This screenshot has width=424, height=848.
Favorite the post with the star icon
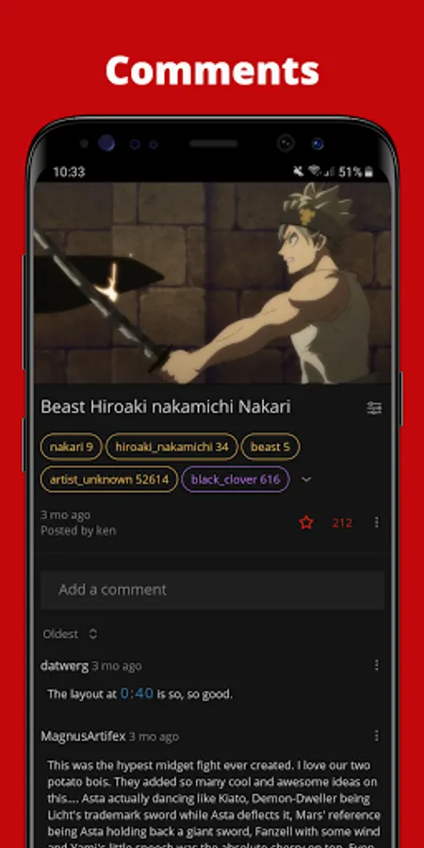306,522
